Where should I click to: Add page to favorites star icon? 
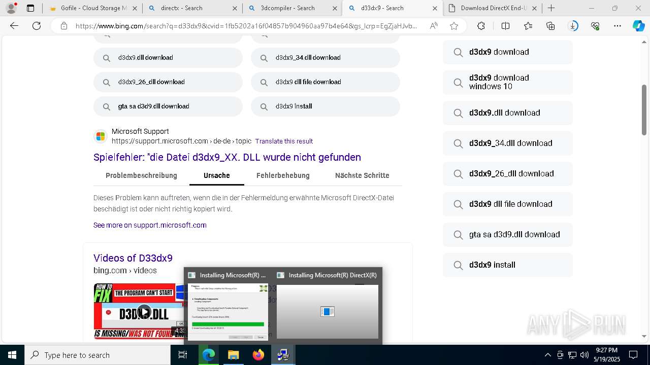pyautogui.click(x=454, y=26)
